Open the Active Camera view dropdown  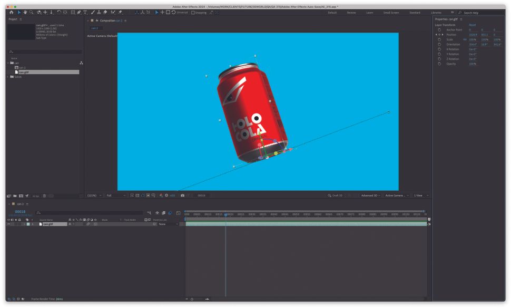[397, 195]
